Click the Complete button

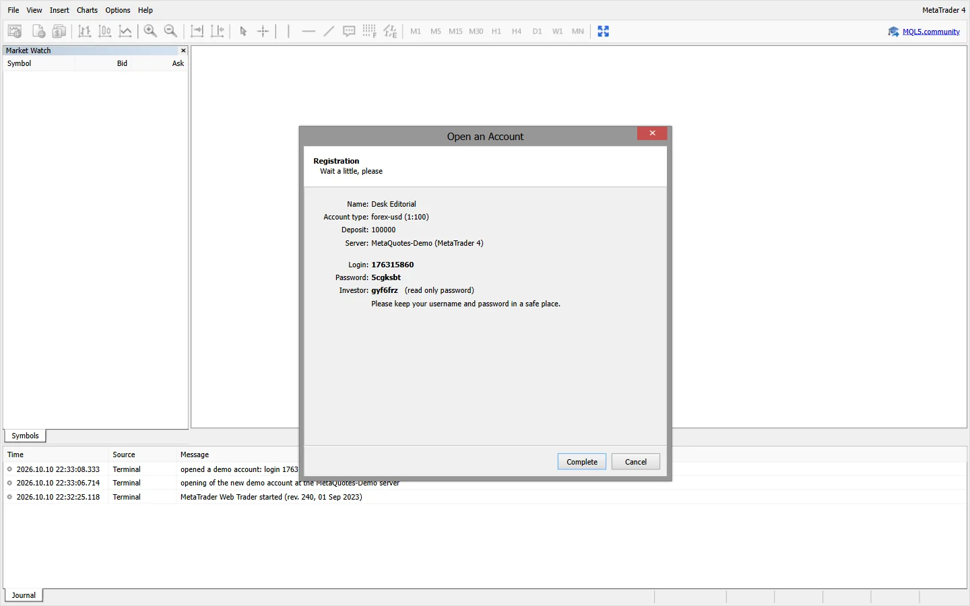click(582, 462)
